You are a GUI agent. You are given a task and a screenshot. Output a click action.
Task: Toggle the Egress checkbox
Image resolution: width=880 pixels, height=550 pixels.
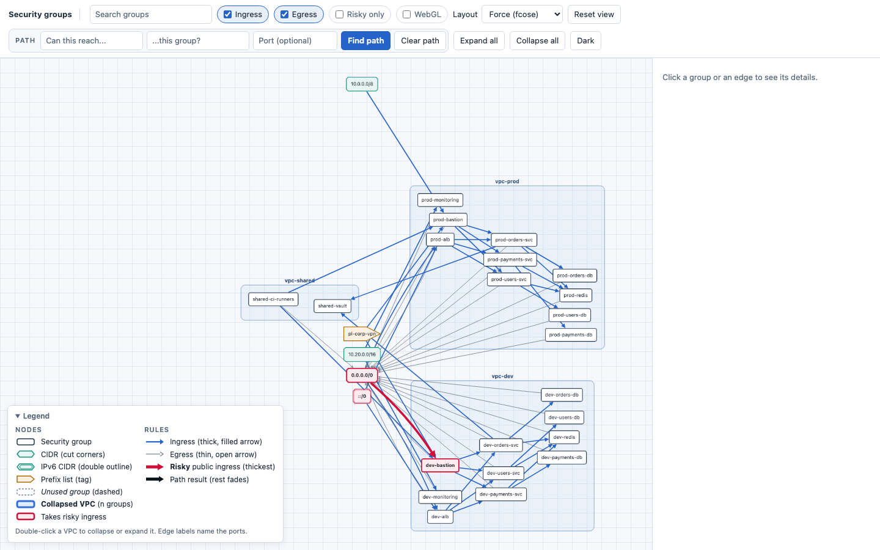[284, 15]
